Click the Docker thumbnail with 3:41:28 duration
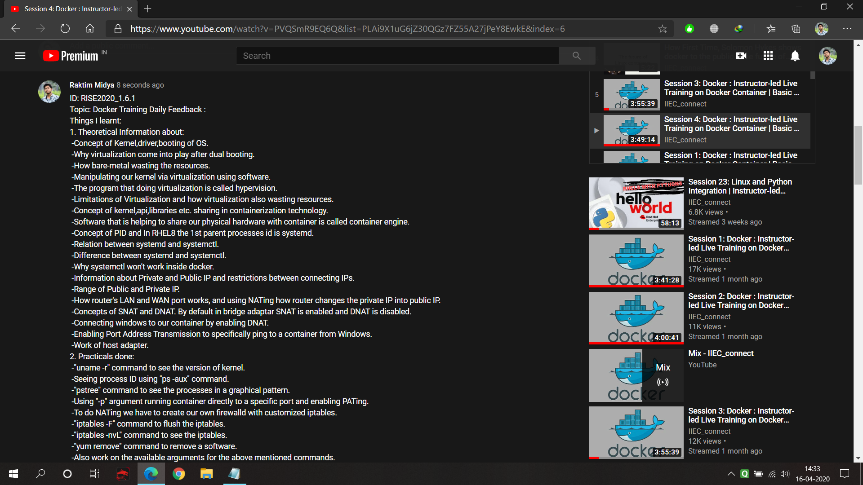This screenshot has width=863, height=485. click(636, 260)
